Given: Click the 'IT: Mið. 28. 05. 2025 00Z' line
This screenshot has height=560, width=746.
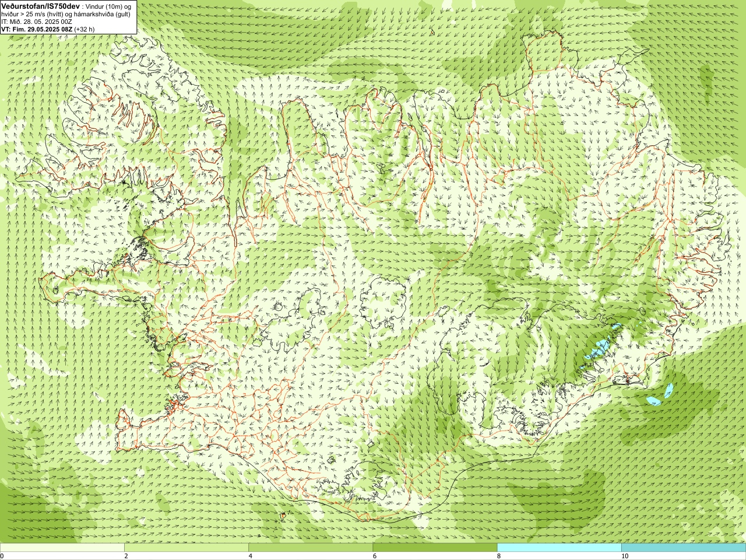Looking at the screenshot, I should [x=37, y=21].
